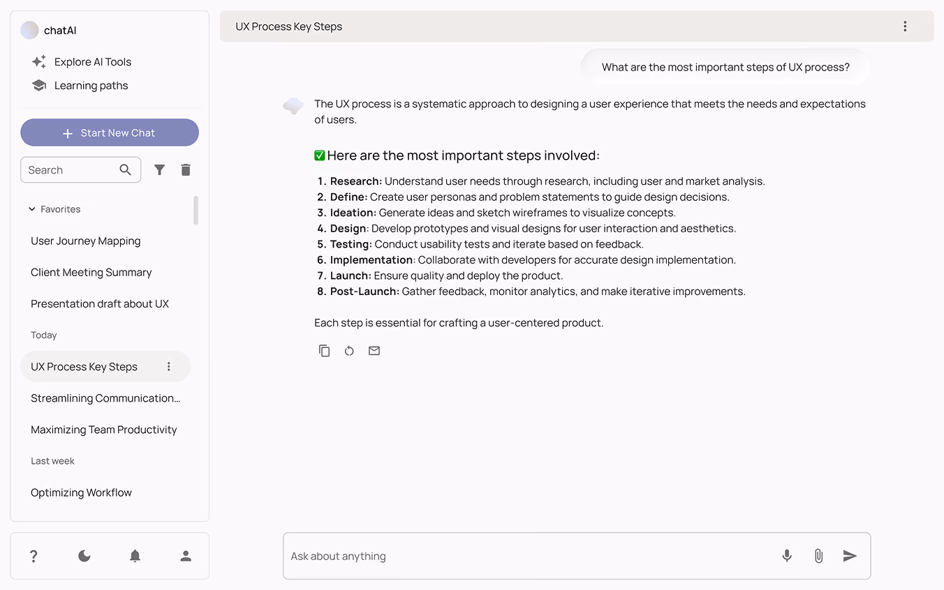Open the header three-dot options menu

tap(905, 27)
